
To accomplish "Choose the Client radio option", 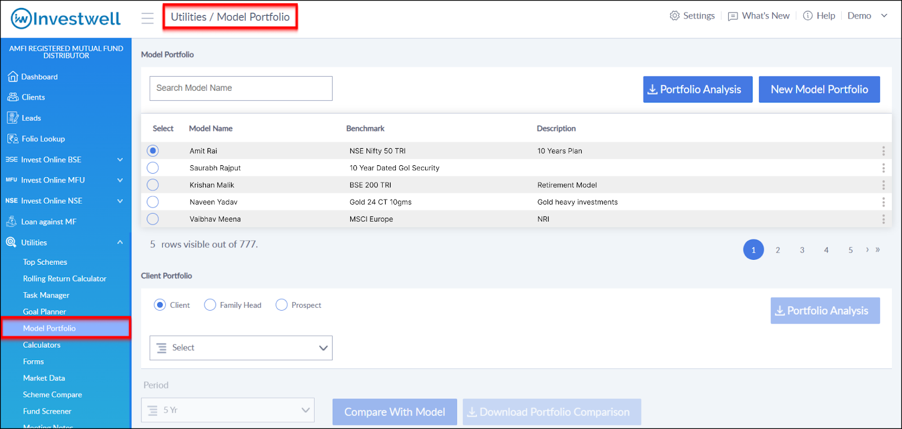I will (160, 305).
